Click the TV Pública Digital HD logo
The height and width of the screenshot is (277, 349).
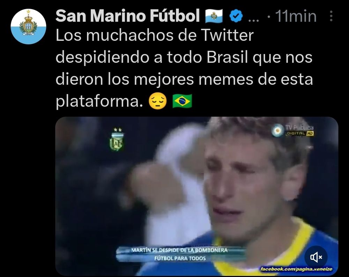(293, 130)
